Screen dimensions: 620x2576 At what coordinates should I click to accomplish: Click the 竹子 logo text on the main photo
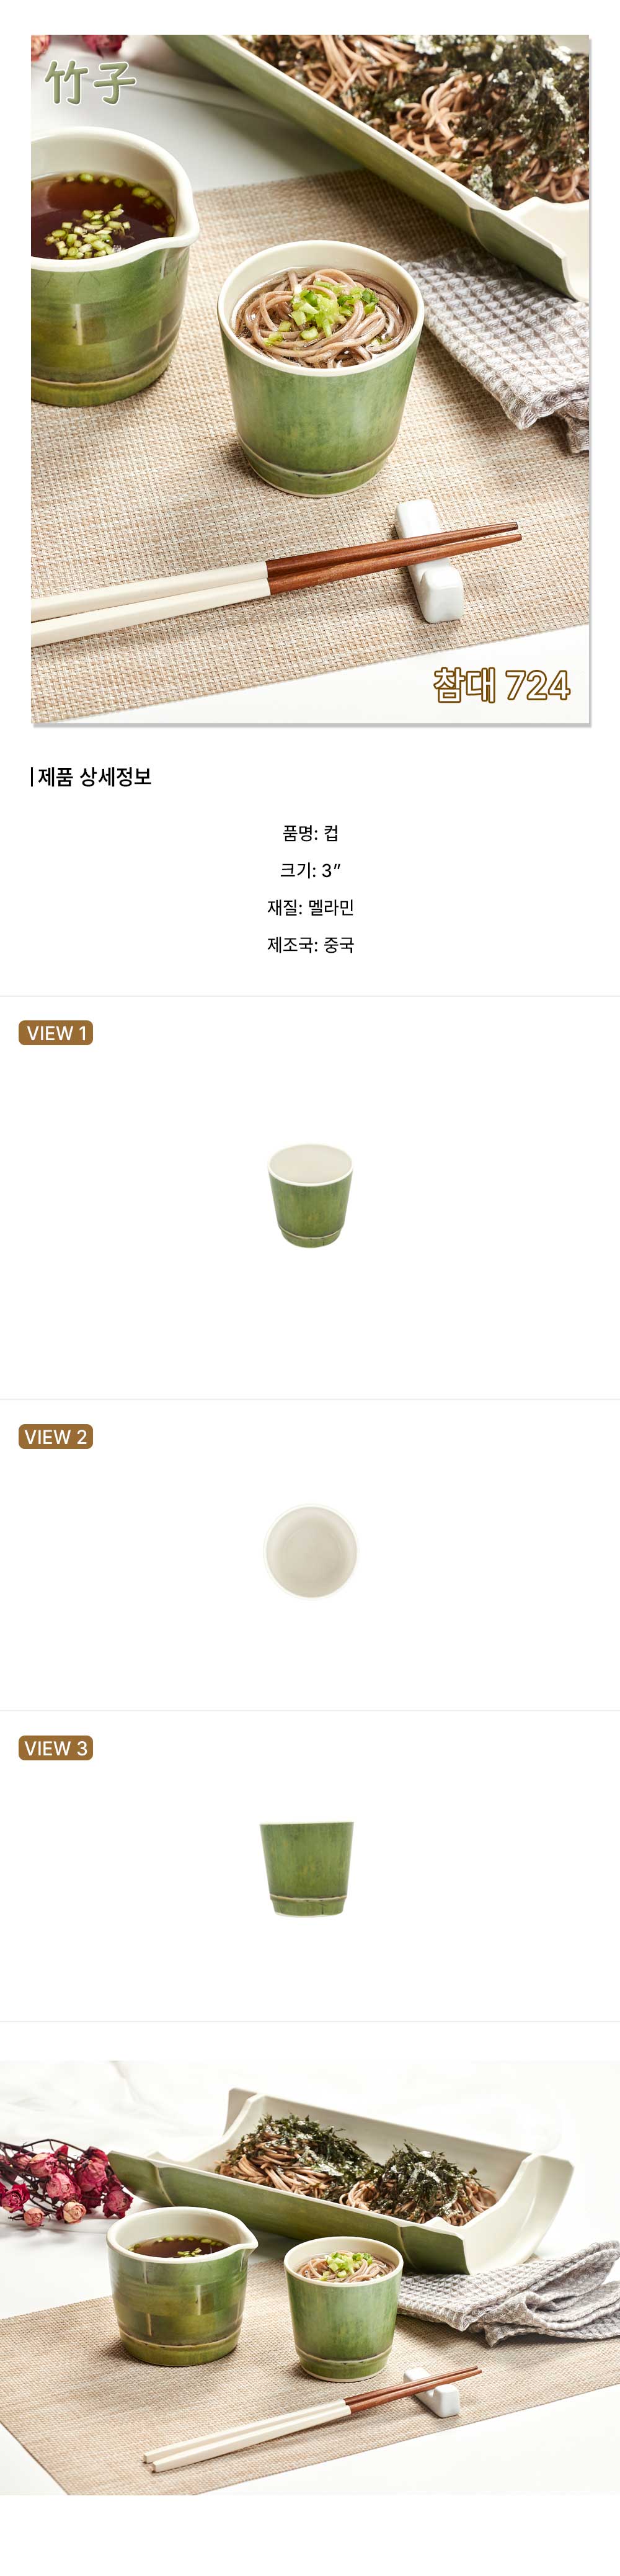90,82
